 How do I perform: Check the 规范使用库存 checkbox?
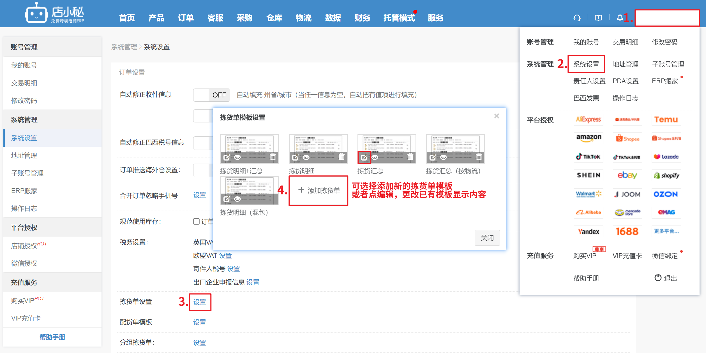tap(196, 221)
